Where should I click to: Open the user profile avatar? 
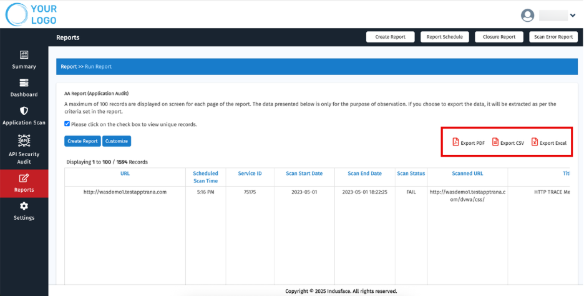(527, 15)
